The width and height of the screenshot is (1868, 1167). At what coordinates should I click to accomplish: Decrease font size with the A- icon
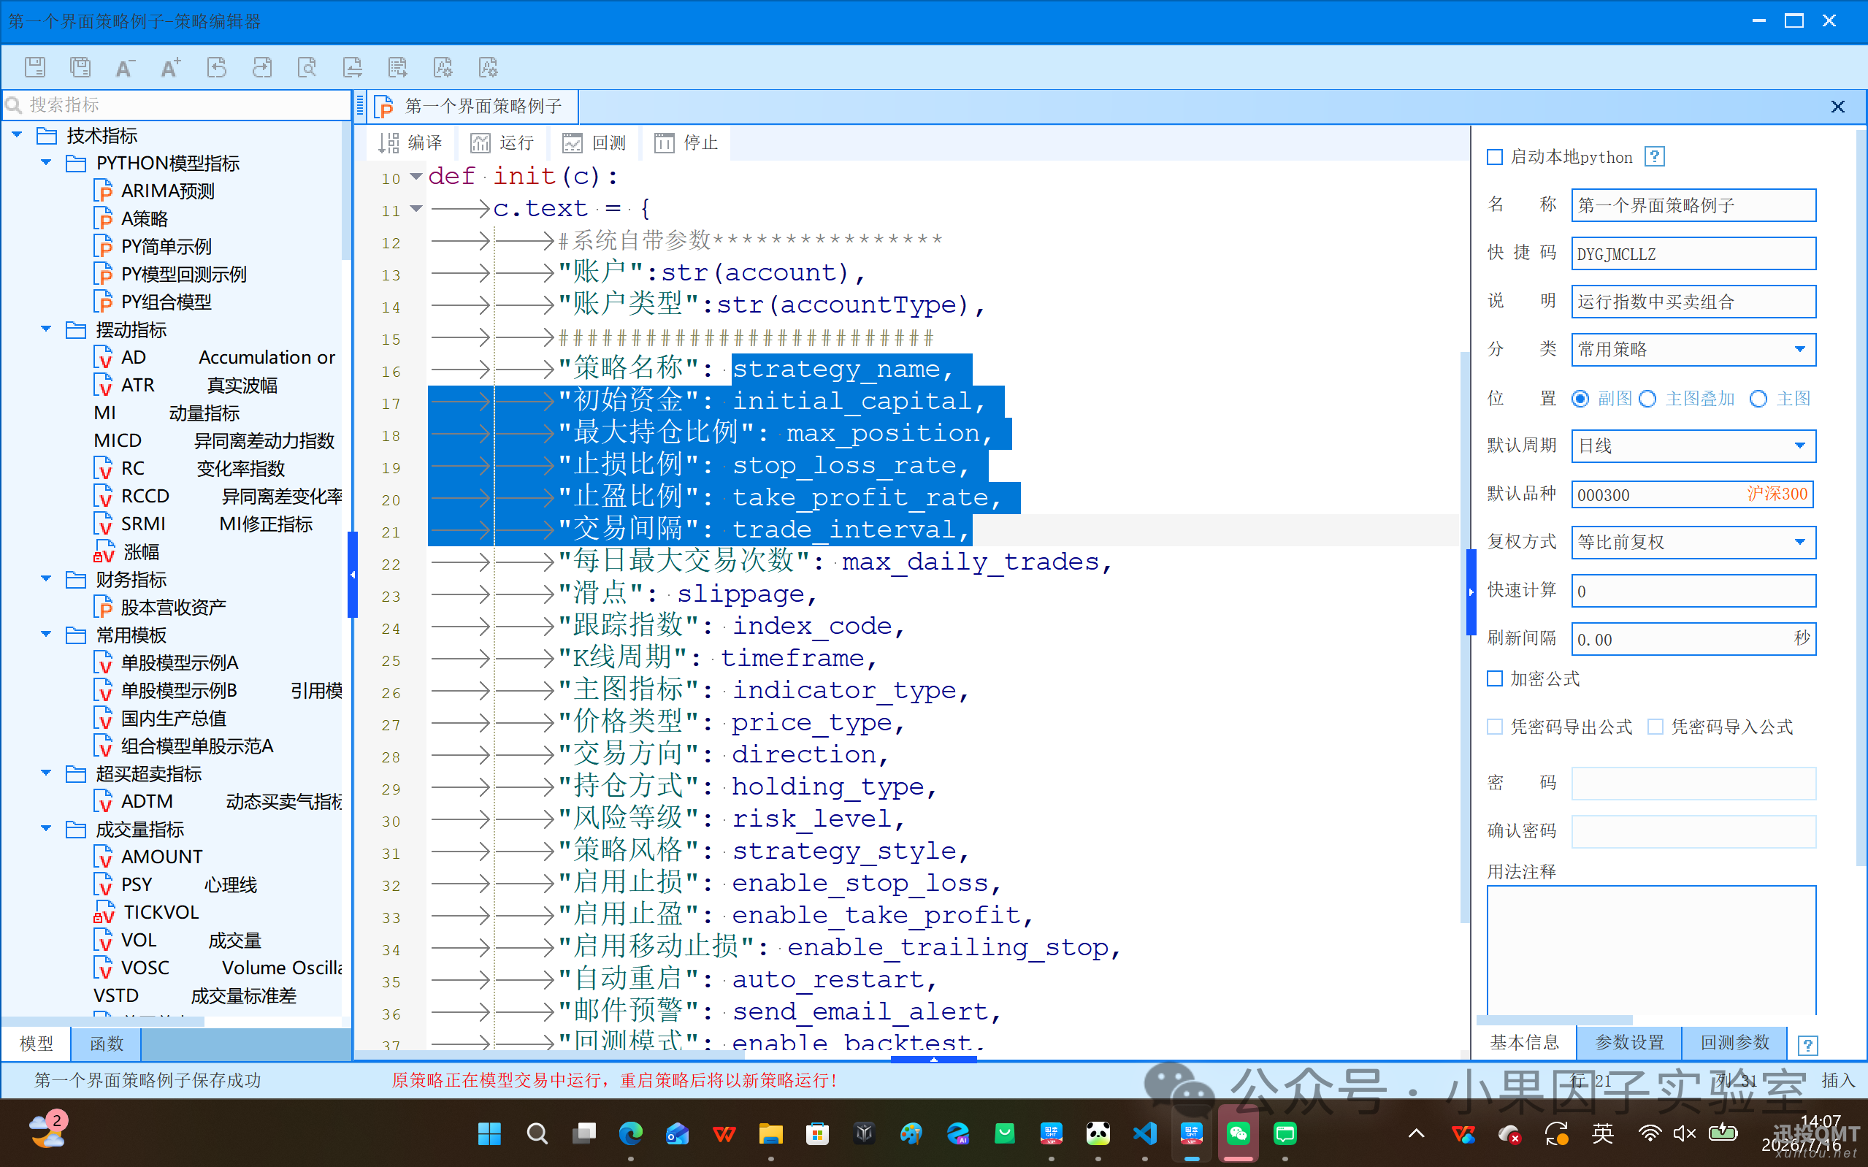(x=125, y=67)
